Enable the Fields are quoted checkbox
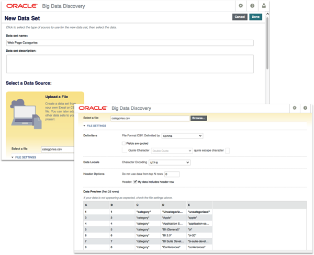Screen dimensions: 314x255 tap(124, 143)
